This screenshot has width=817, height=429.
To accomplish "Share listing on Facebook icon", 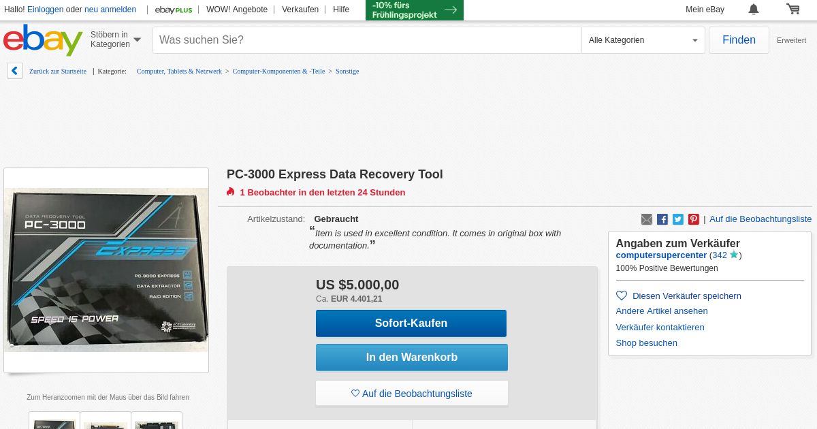I will point(662,219).
